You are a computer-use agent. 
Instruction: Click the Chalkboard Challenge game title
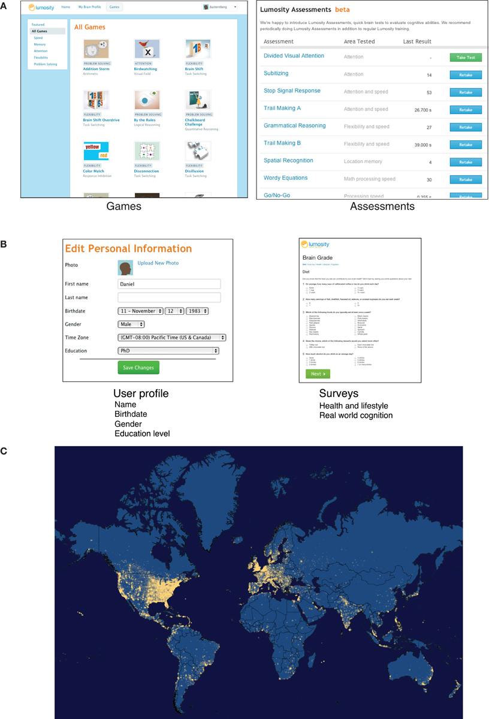(195, 122)
